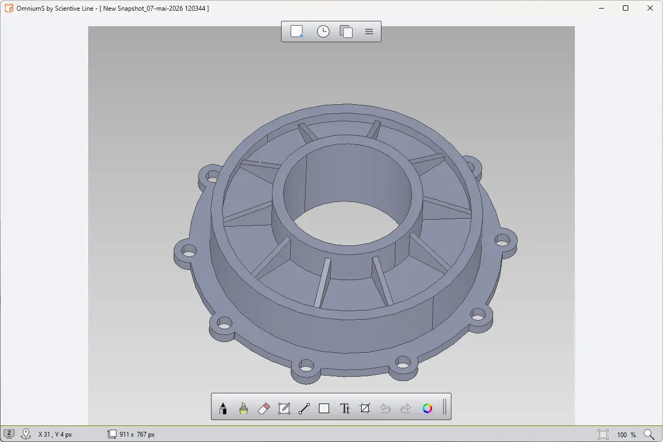Open the color wheel picker
Image resolution: width=663 pixels, height=442 pixels.
point(427,408)
